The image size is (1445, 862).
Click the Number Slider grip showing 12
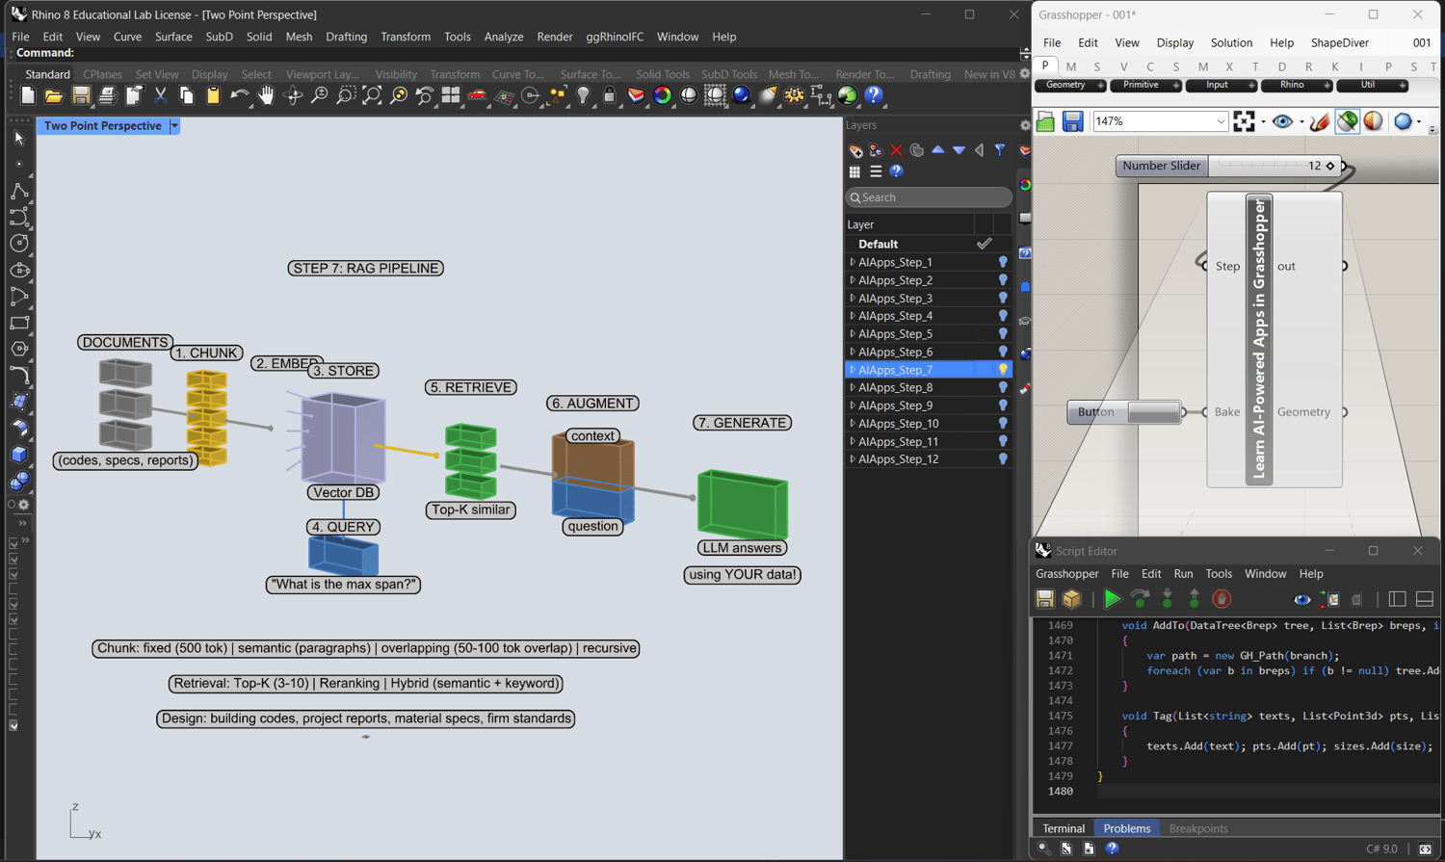pyautogui.click(x=1330, y=166)
